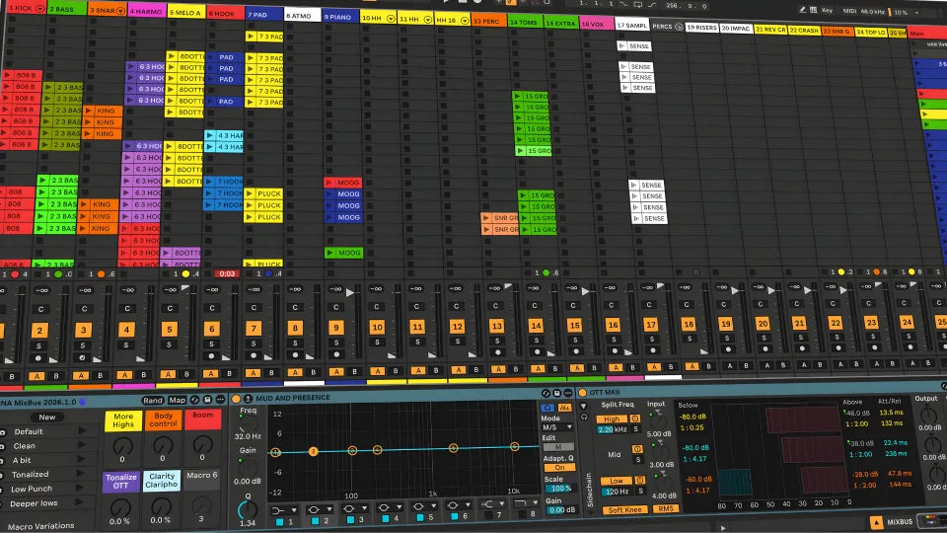The image size is (947, 533).
Task: Click the device activator on MUD AND PRESENCE
Action: 236,398
